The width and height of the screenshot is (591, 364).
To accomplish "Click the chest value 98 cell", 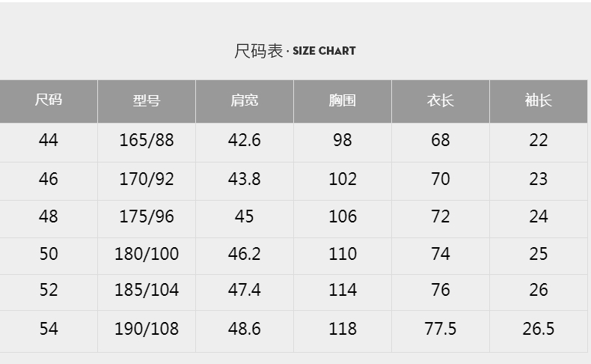I will (343, 142).
